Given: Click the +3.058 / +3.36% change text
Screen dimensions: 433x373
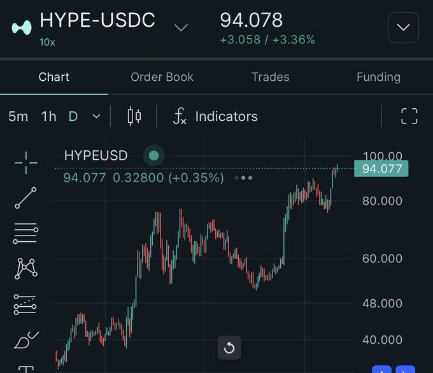Looking at the screenshot, I should pyautogui.click(x=267, y=39).
